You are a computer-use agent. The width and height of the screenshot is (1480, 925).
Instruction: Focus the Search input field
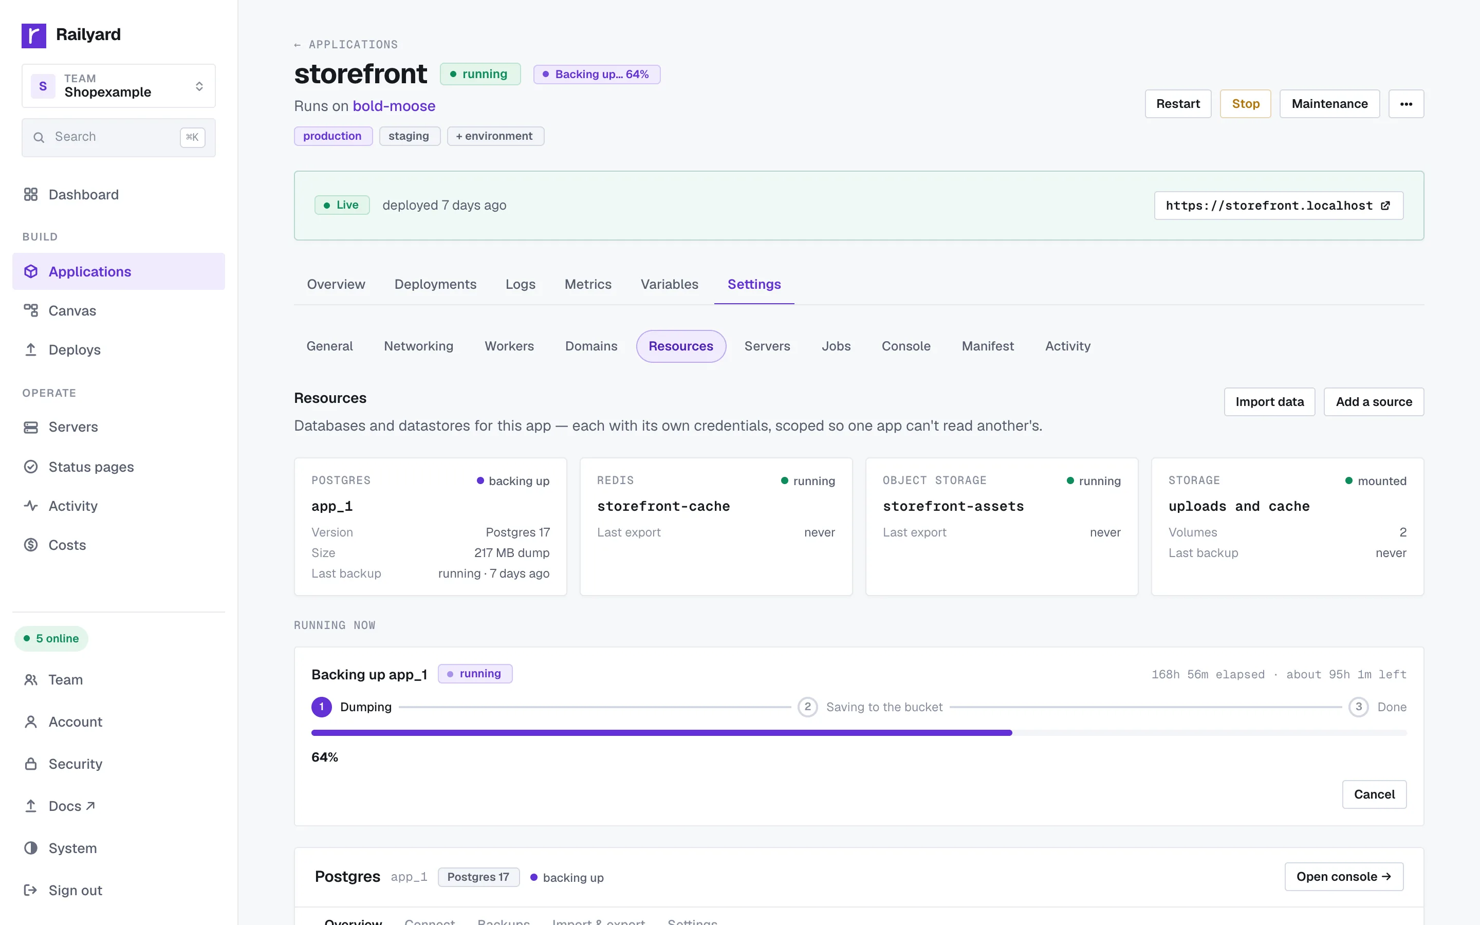(x=119, y=137)
